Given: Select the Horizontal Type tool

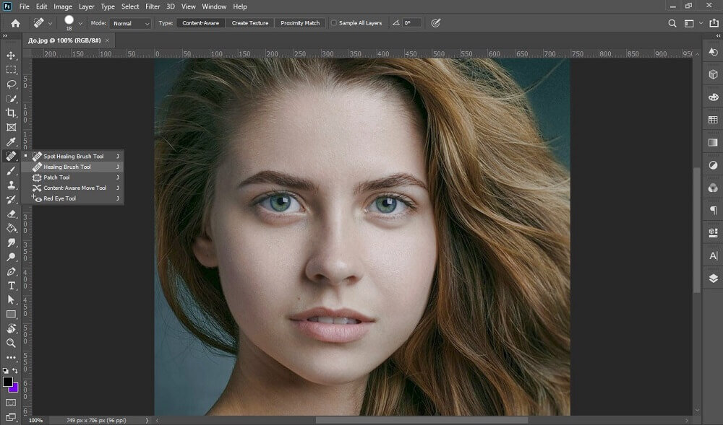Looking at the screenshot, I should click(x=11, y=286).
